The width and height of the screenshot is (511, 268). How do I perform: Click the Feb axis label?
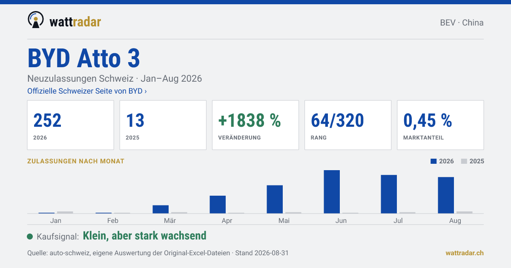[113, 220]
